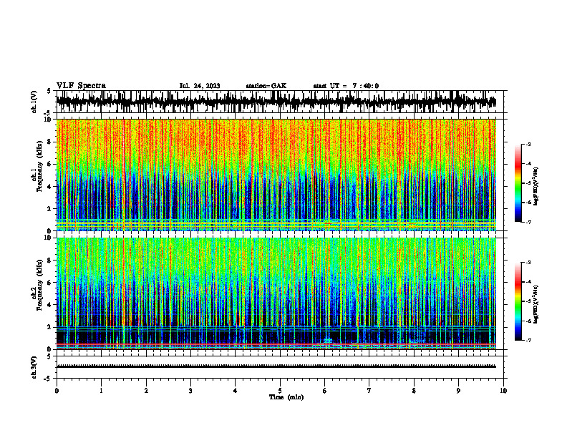This screenshot has width=567, height=438.
Task: Click time axis tick label "3"
Action: (190, 391)
